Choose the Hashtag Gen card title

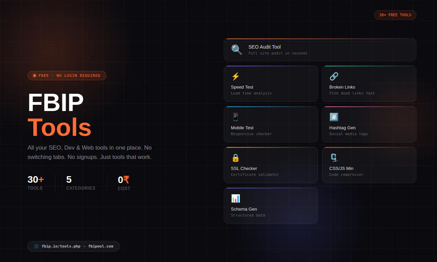click(342, 128)
